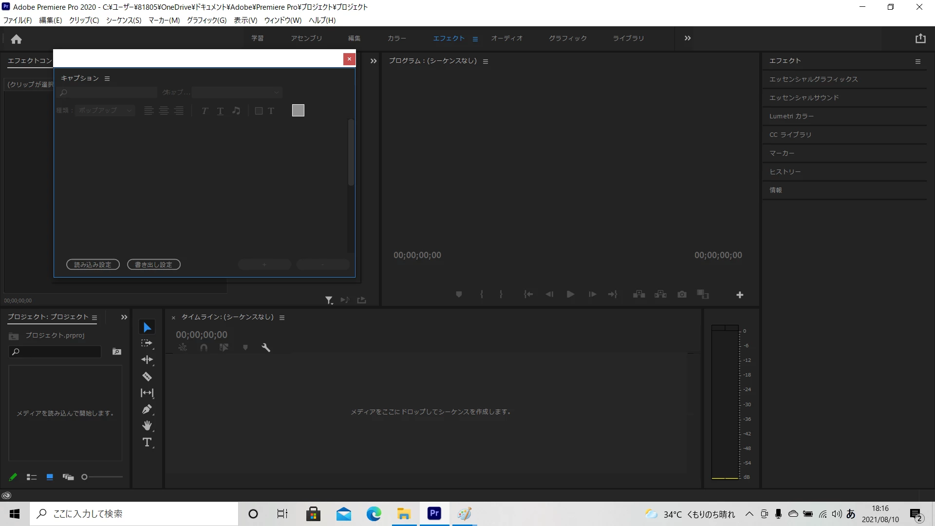The image size is (935, 526).
Task: Select Track Select Forward tool
Action: tap(147, 343)
